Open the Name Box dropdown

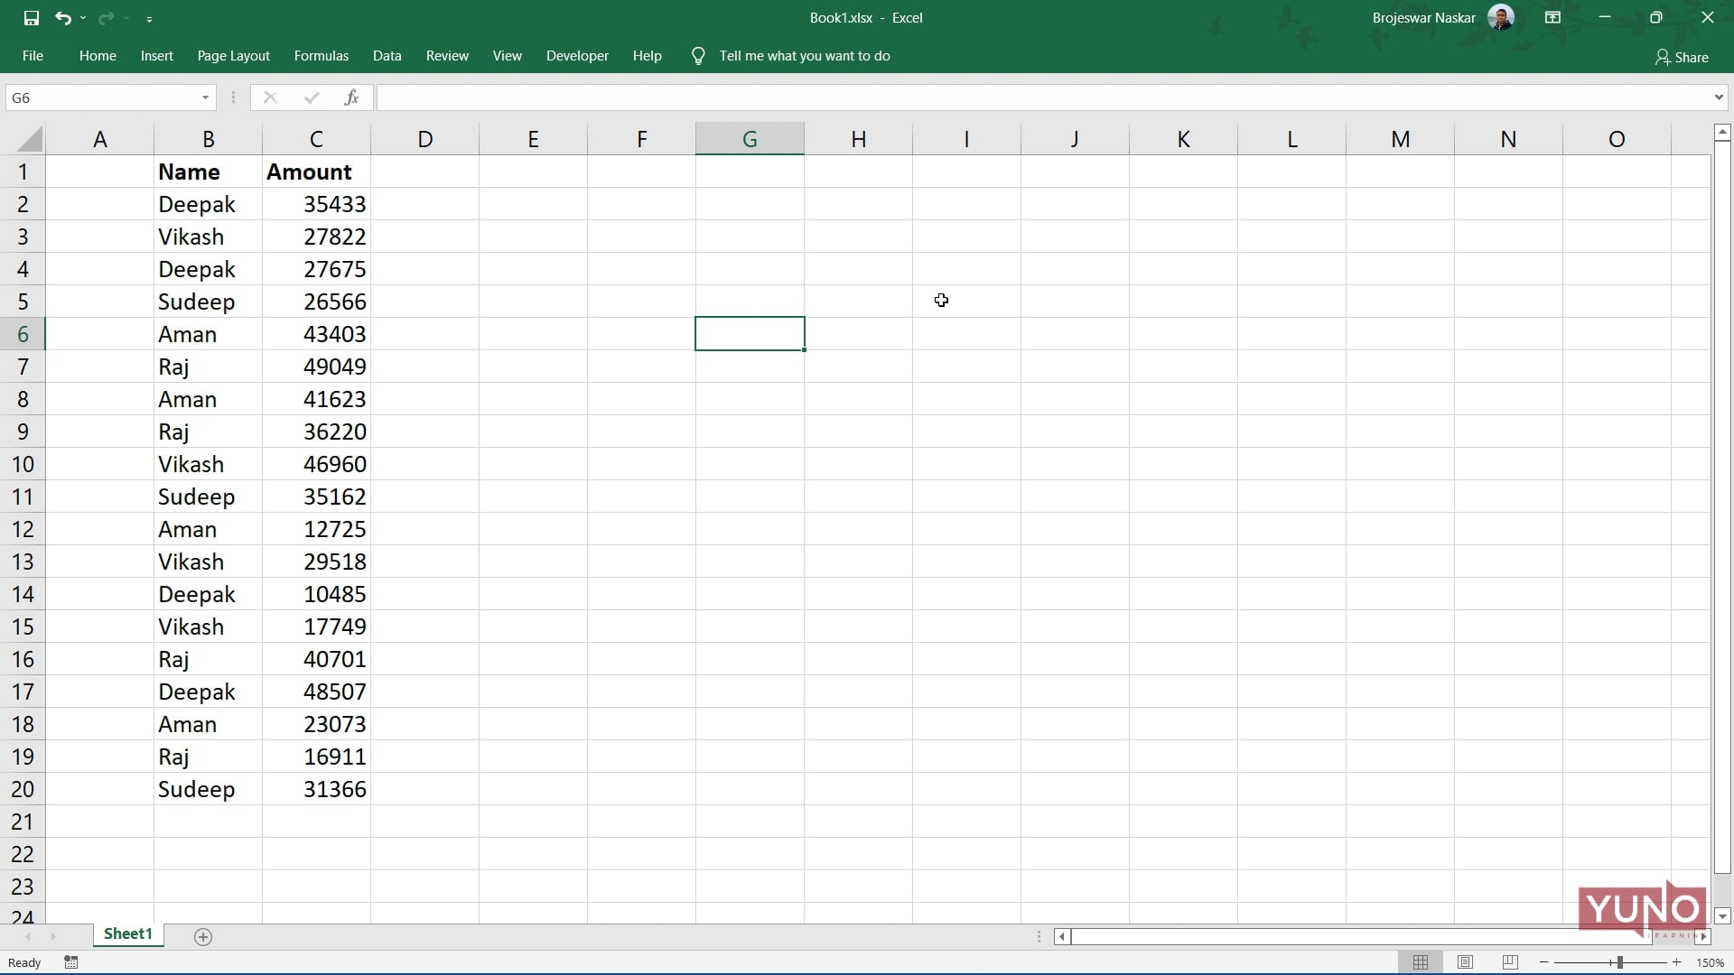click(x=204, y=97)
